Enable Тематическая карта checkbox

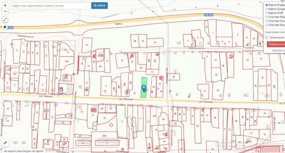pyautogui.click(x=267, y=38)
